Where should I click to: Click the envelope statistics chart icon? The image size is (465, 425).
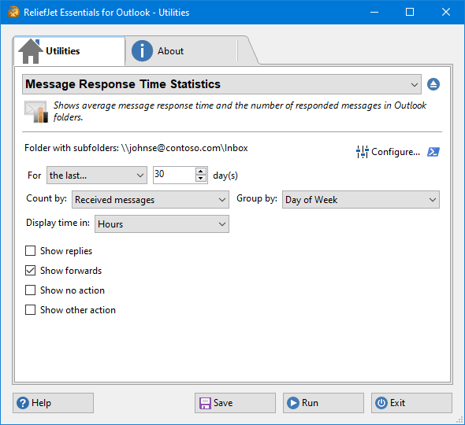[x=36, y=112]
